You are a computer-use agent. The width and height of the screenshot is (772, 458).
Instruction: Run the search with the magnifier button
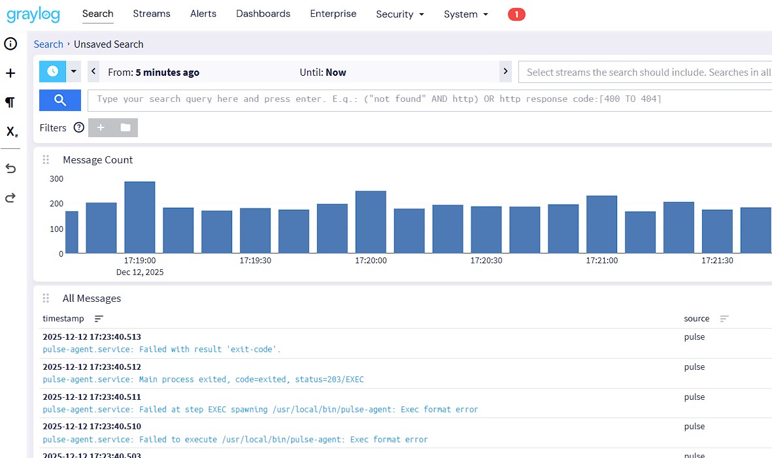(59, 100)
